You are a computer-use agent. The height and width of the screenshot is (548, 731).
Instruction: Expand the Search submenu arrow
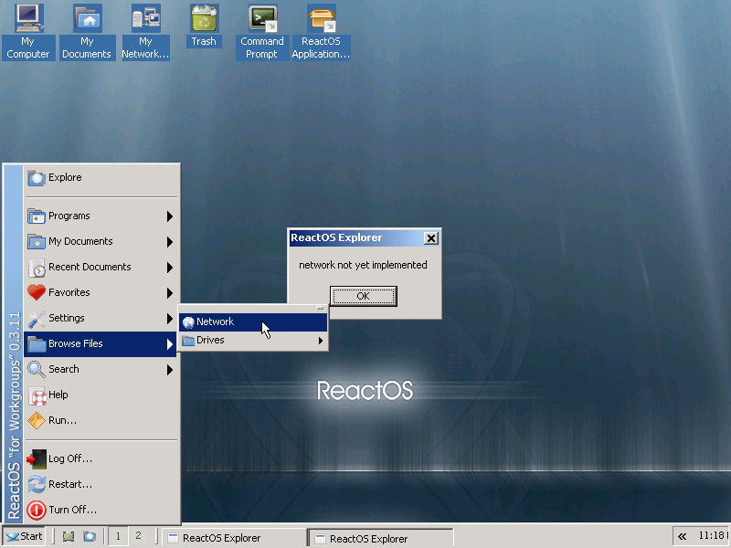coord(170,370)
